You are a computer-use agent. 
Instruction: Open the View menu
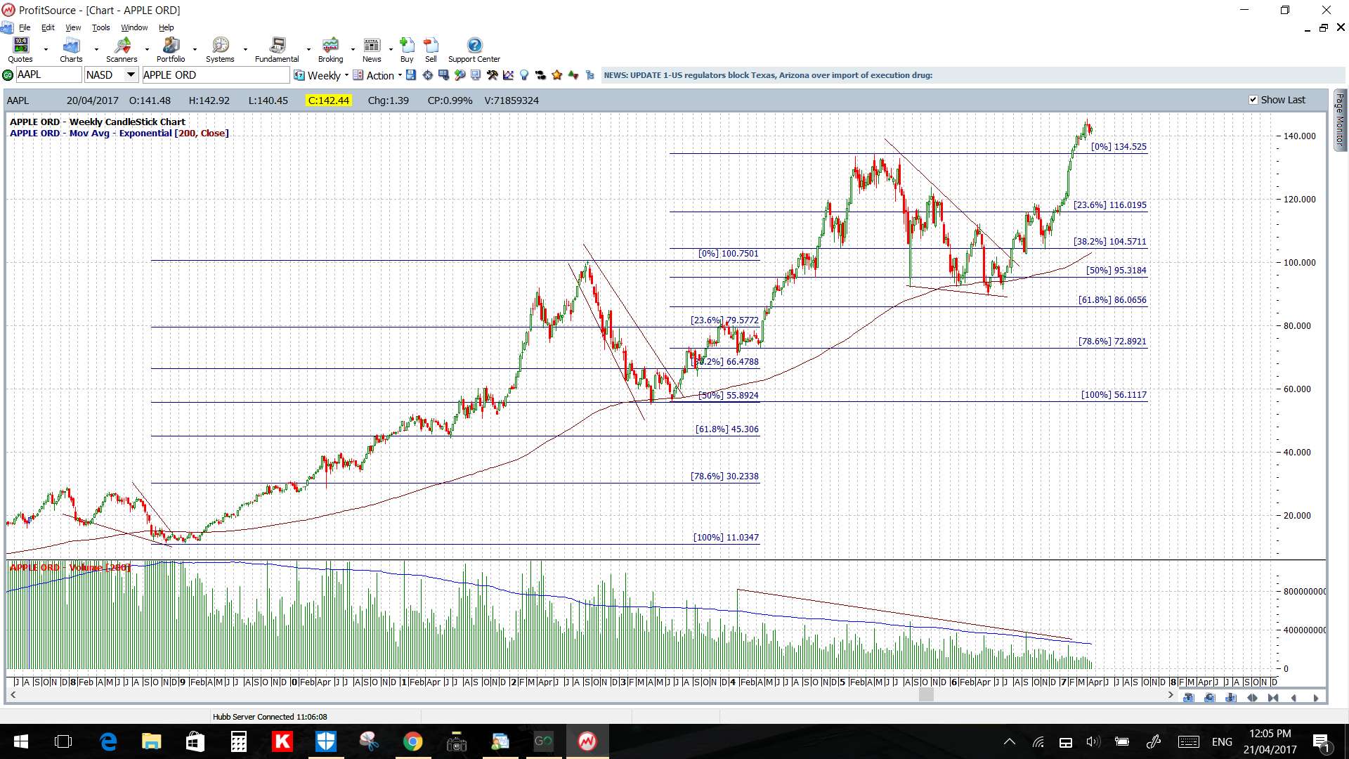pyautogui.click(x=73, y=28)
